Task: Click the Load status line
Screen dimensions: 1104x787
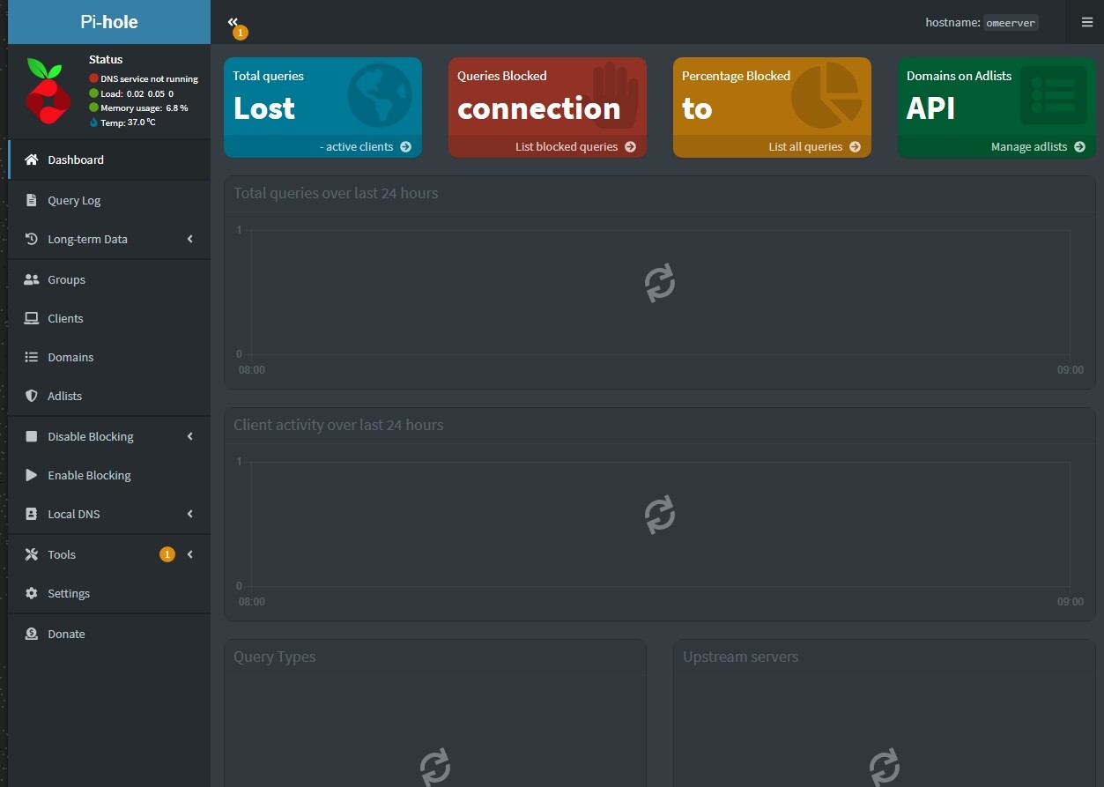Action: [131, 93]
